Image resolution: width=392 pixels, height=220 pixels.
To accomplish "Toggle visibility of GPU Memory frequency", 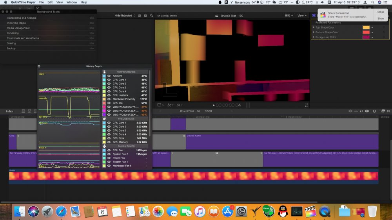I will click(109, 142).
